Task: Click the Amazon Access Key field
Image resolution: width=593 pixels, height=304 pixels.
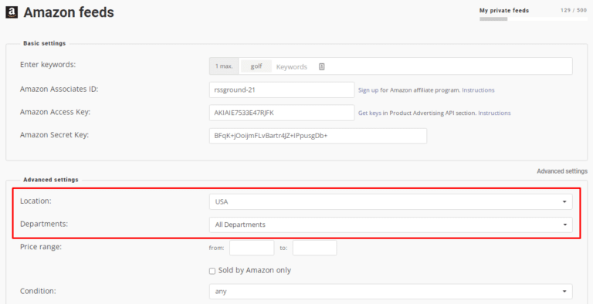Action: click(282, 113)
